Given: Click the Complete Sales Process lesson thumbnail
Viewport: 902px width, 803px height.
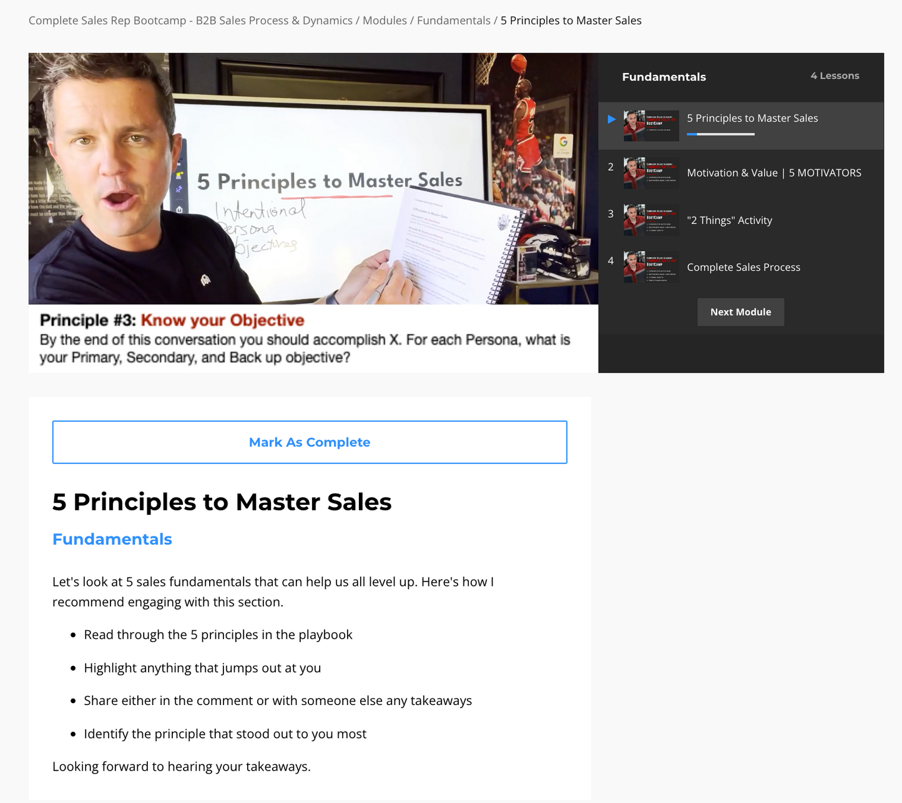Looking at the screenshot, I should point(651,268).
